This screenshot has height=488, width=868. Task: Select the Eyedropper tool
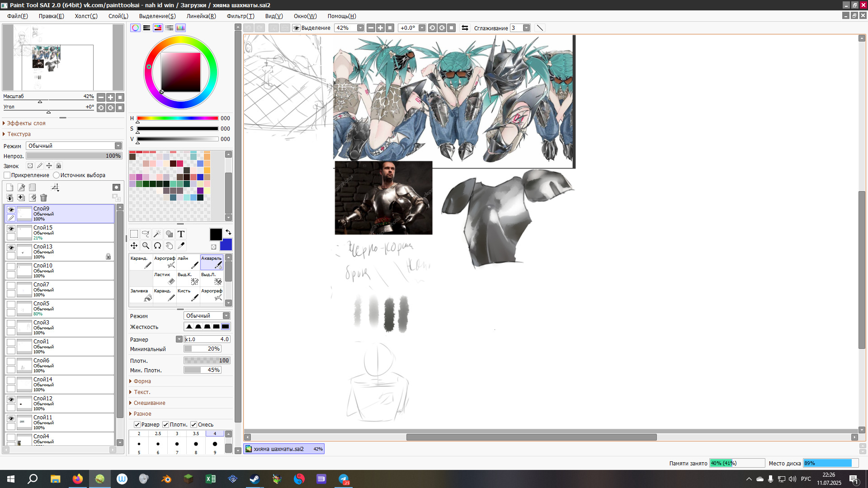(181, 246)
